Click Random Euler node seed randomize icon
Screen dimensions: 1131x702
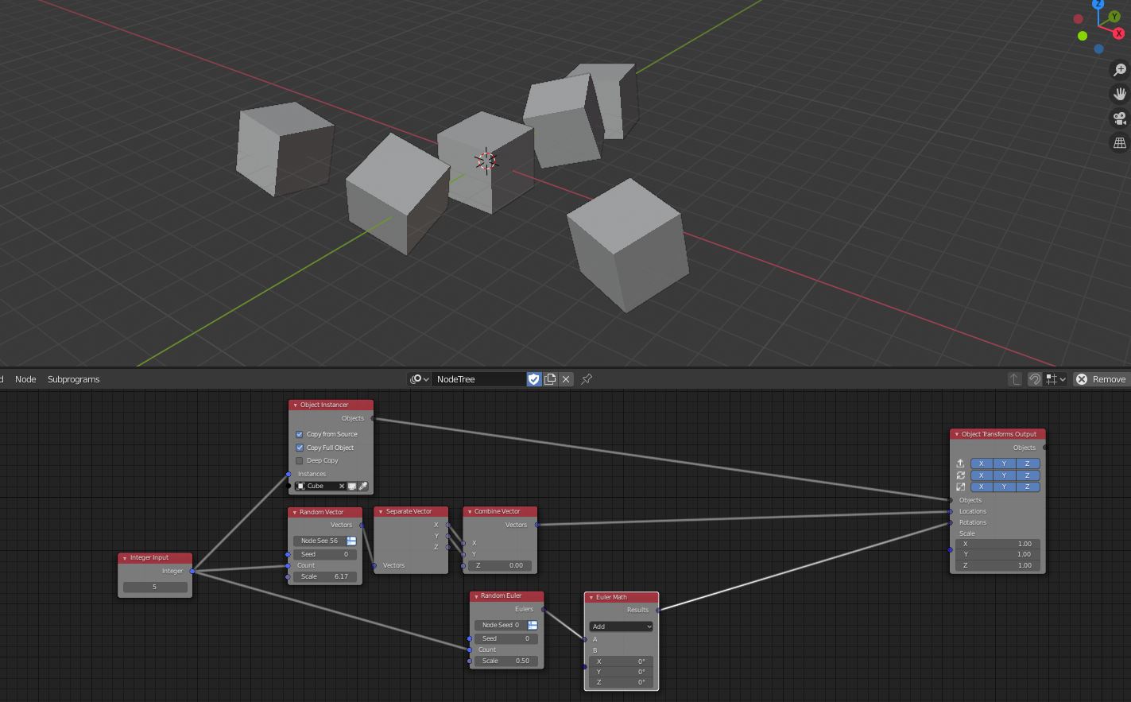[x=533, y=625]
